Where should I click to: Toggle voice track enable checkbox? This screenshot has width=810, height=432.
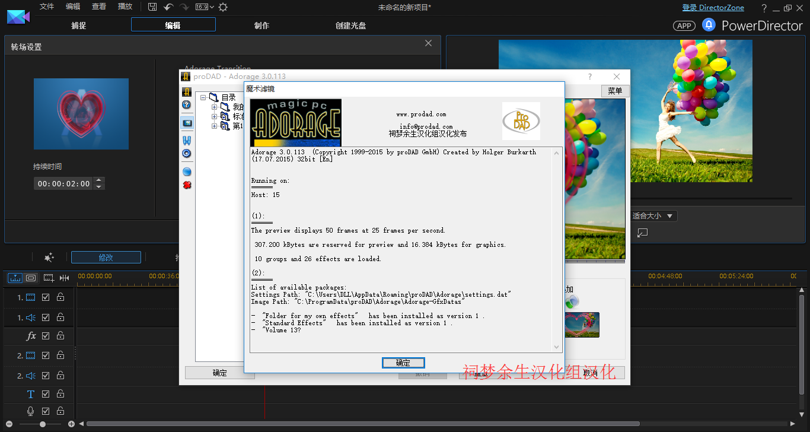(46, 411)
